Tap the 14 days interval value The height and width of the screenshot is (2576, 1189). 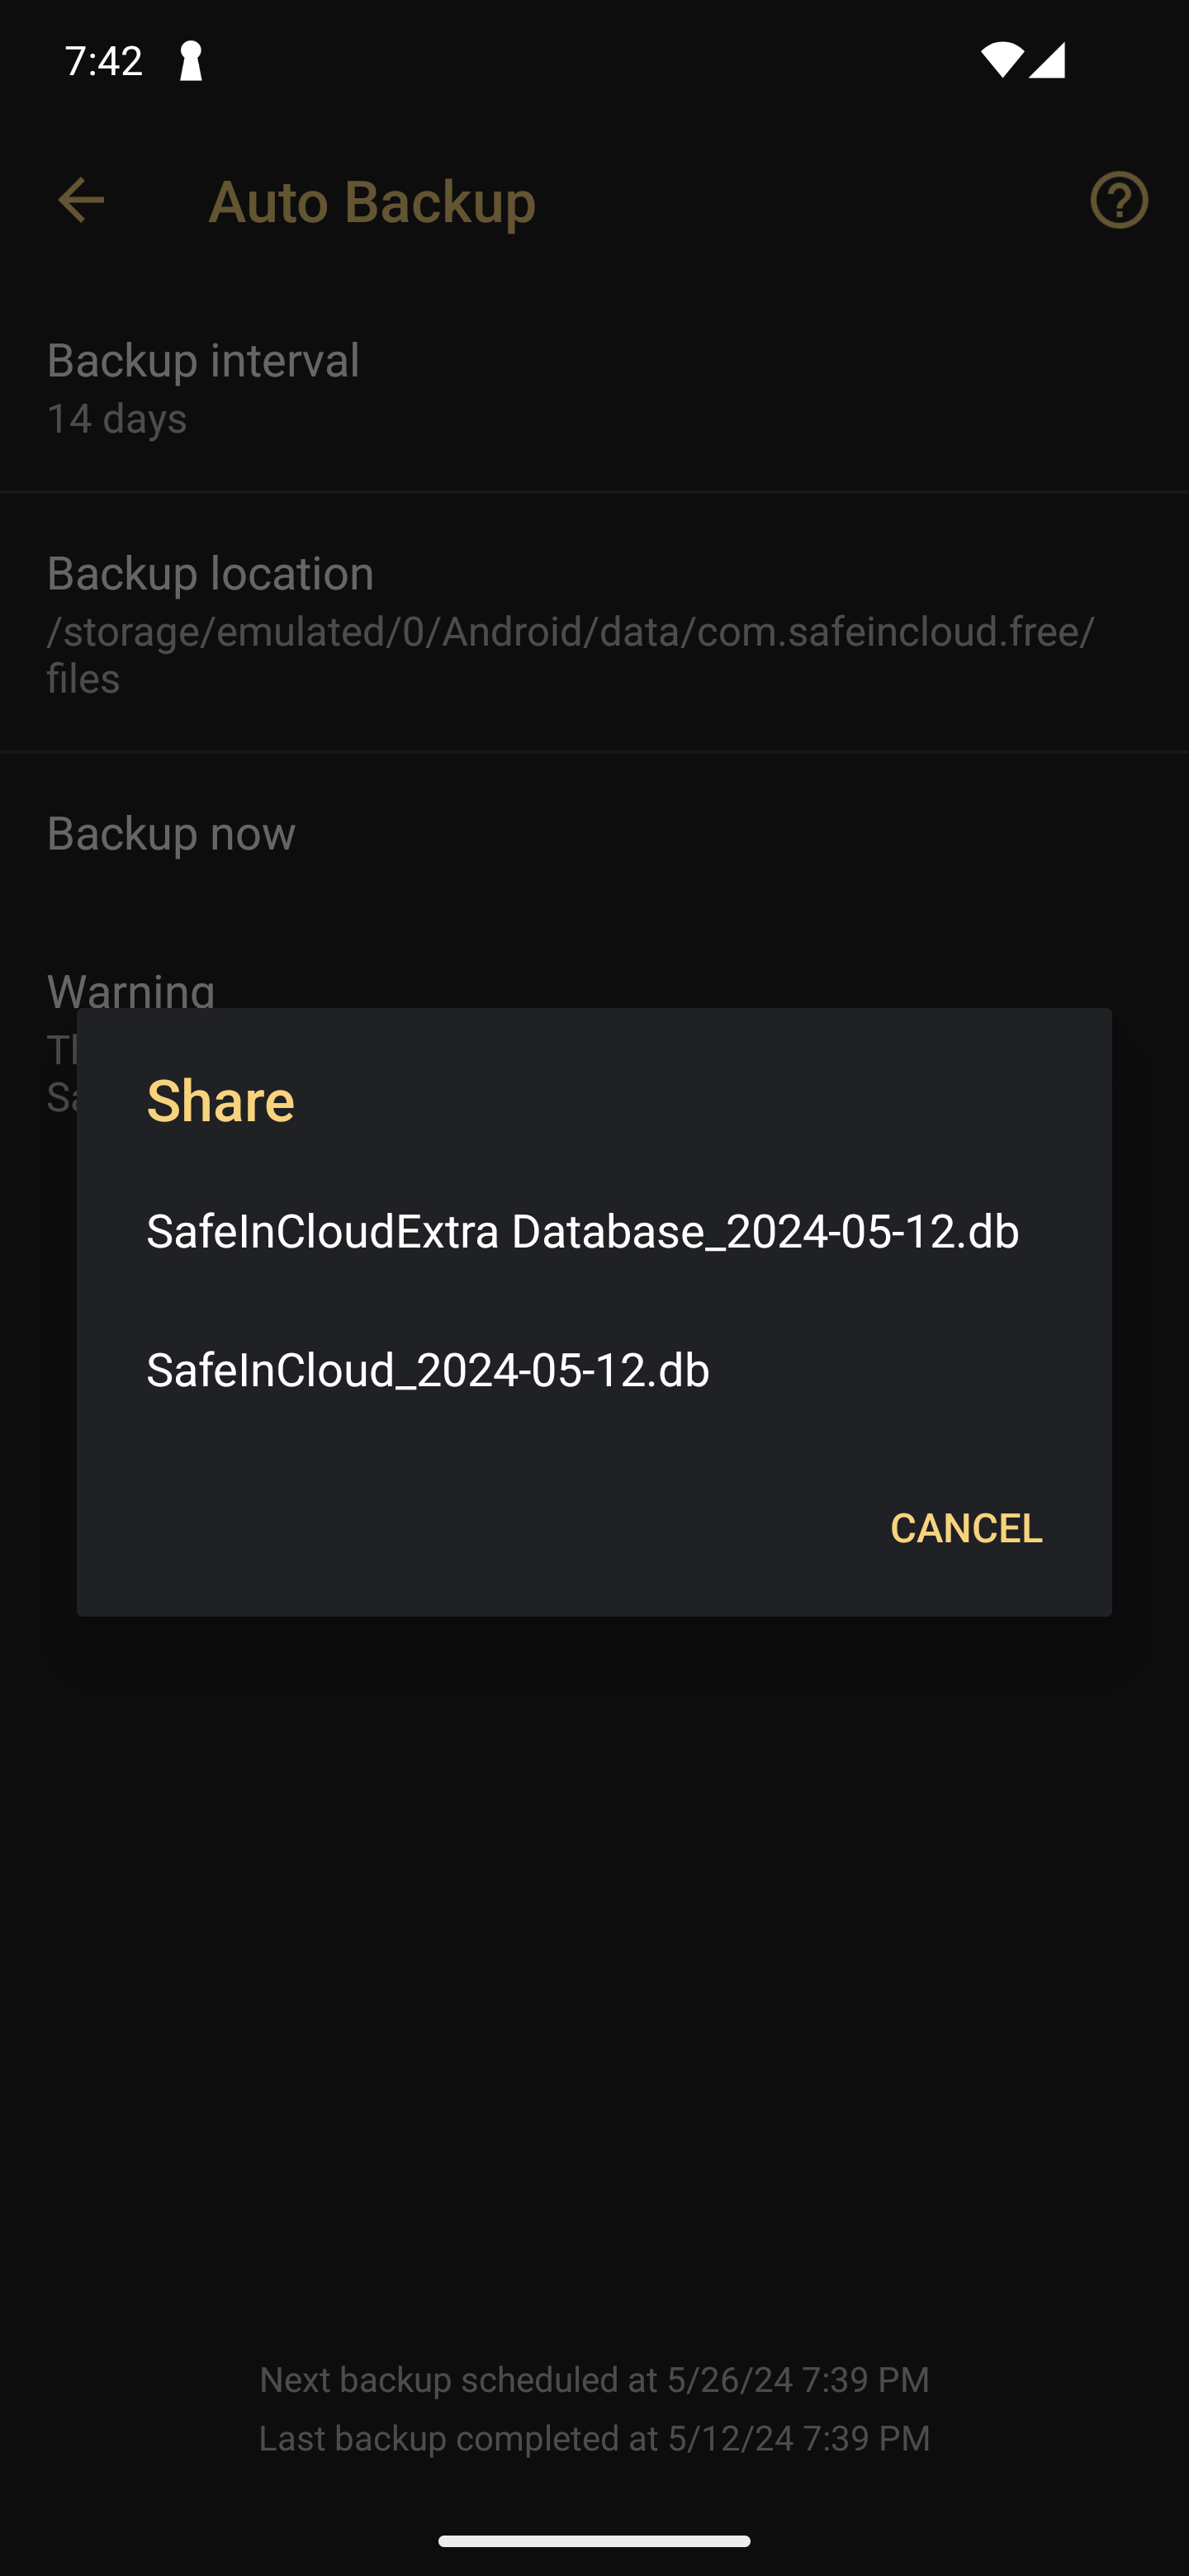[x=117, y=418]
